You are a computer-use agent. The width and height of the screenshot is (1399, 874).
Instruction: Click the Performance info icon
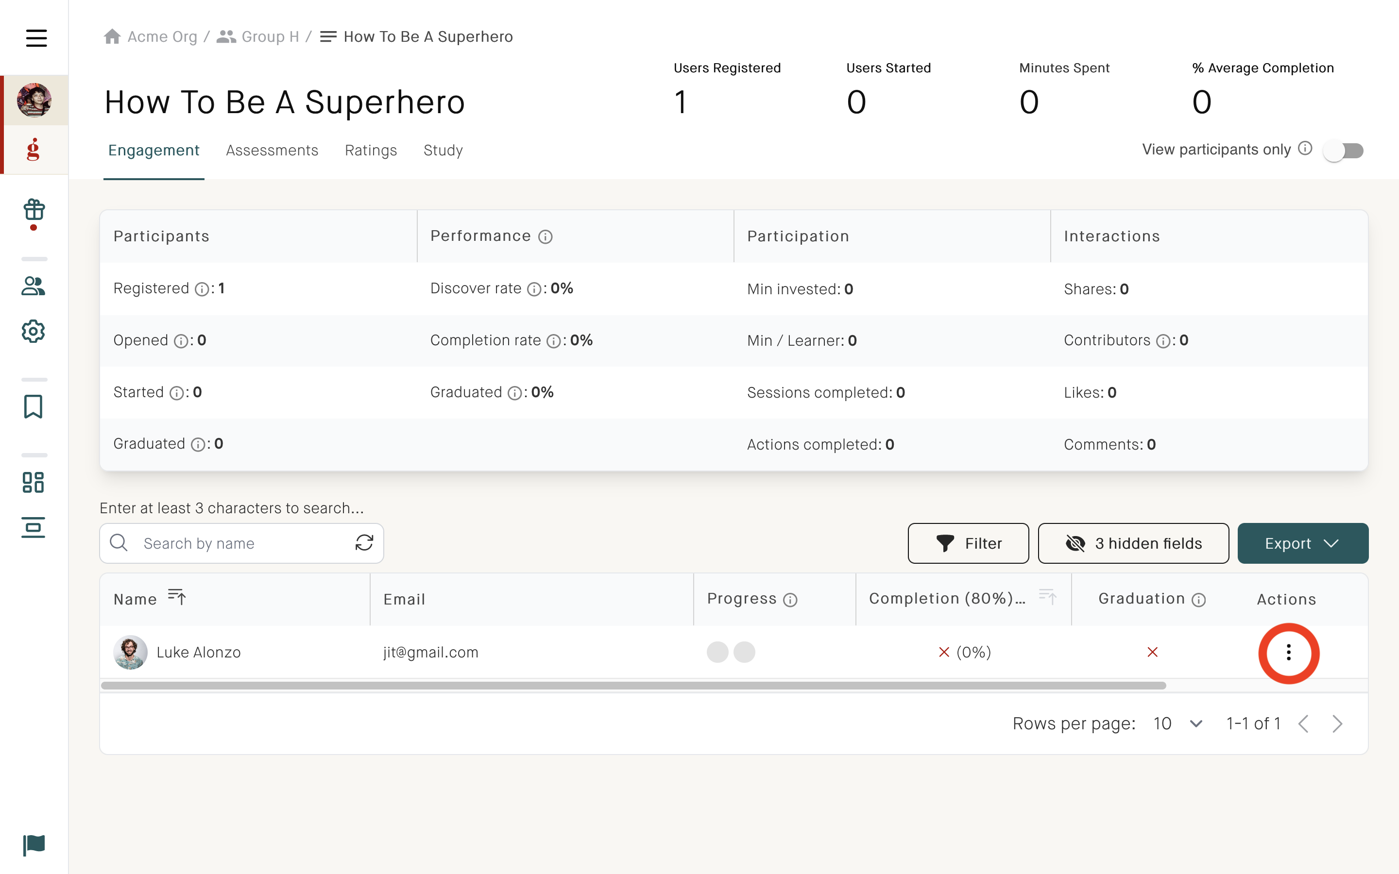545,236
